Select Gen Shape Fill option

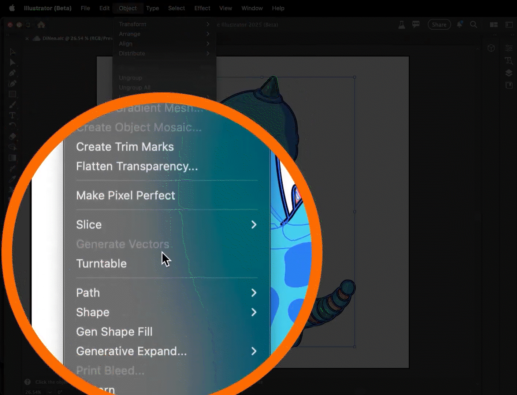tap(114, 332)
